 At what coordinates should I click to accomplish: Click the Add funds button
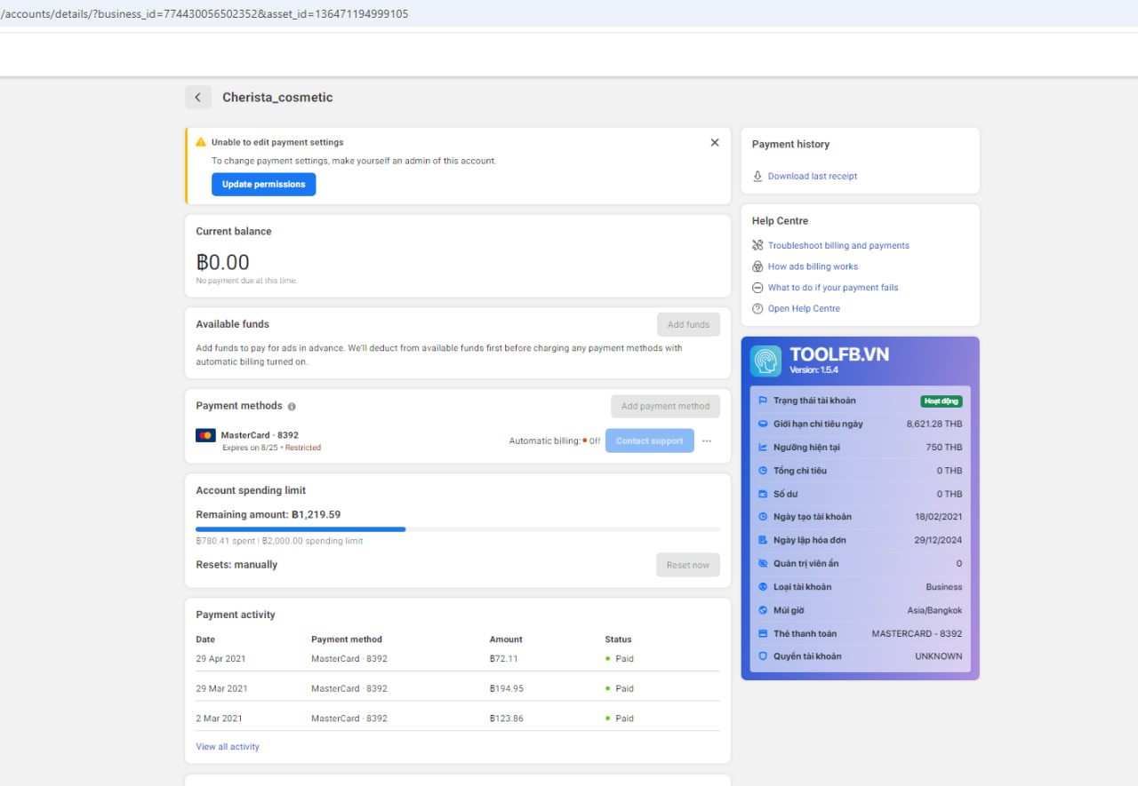click(688, 324)
